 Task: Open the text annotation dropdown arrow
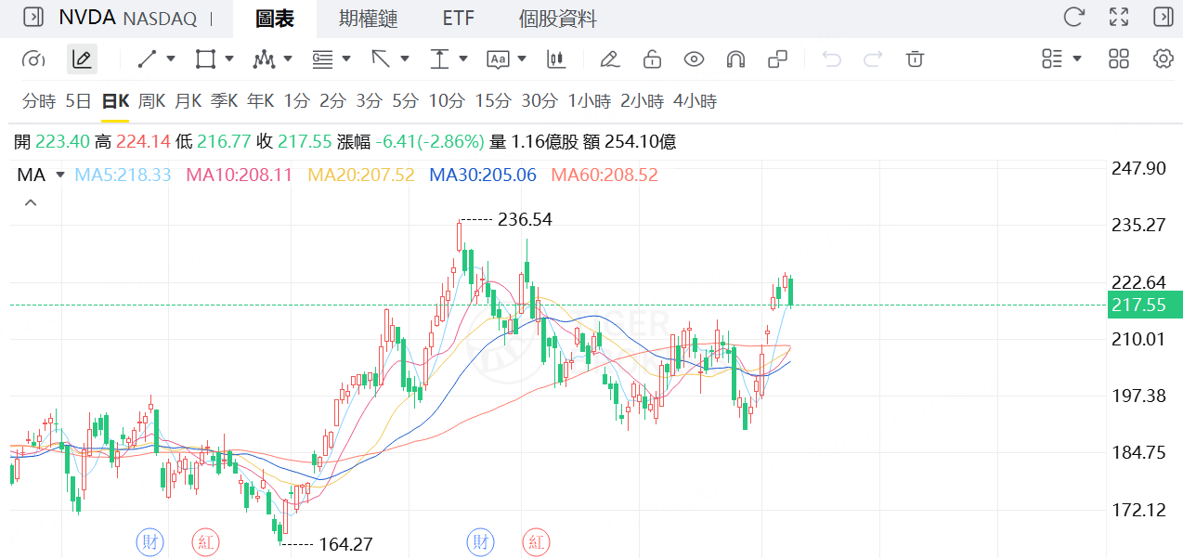click(x=522, y=58)
